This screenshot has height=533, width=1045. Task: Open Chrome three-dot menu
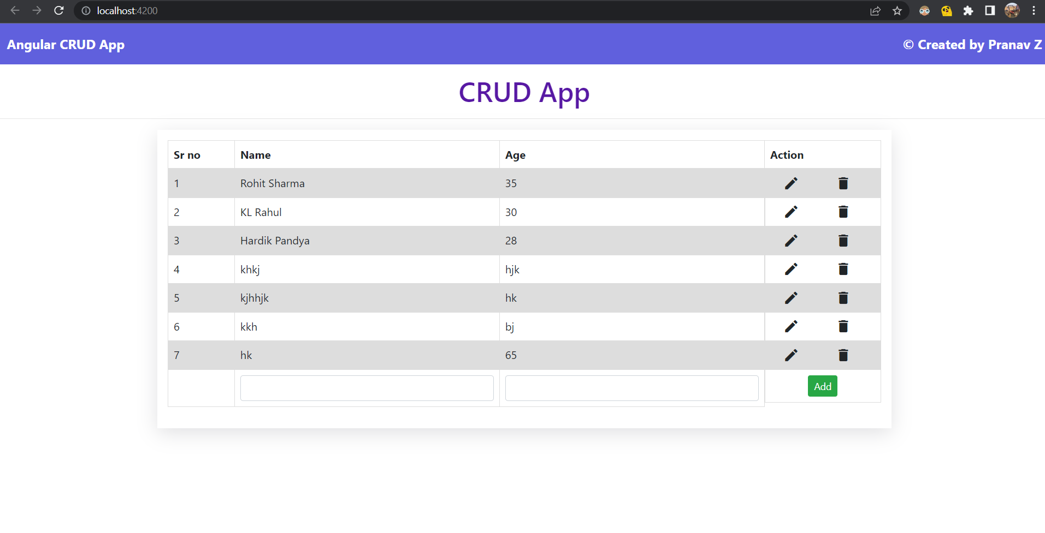(x=1034, y=11)
